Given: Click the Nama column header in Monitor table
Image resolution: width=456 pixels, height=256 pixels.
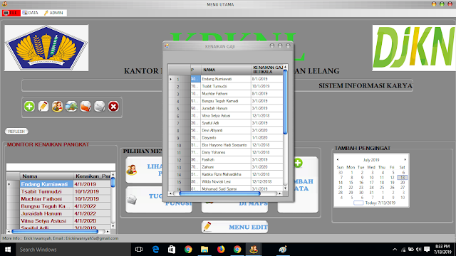Looking at the screenshot, I should click(46, 176).
